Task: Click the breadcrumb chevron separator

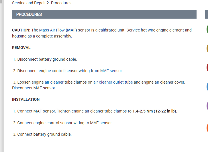Action: (x=48, y=3)
